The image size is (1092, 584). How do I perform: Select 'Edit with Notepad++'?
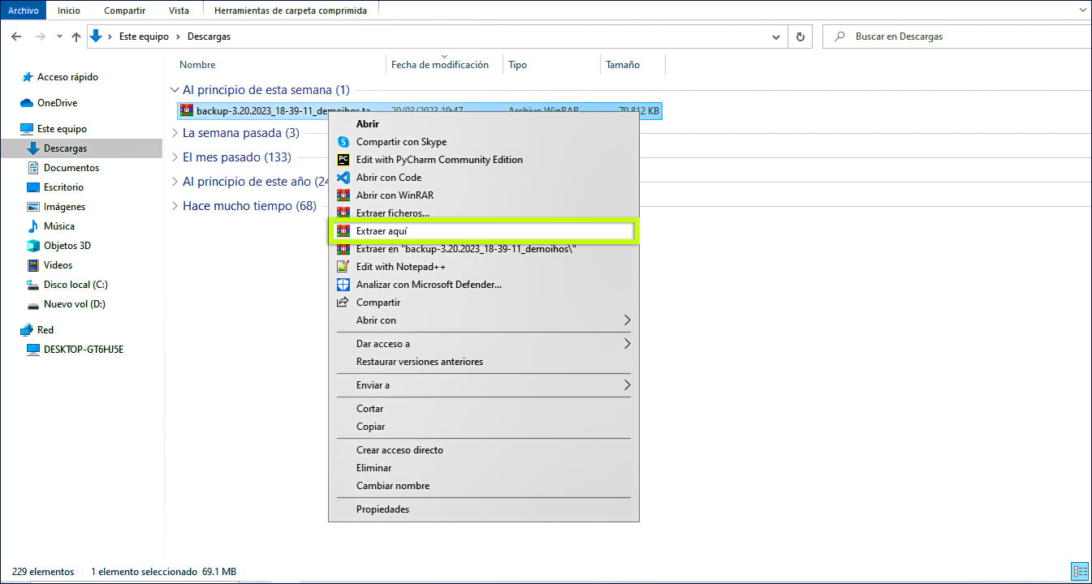tap(399, 266)
